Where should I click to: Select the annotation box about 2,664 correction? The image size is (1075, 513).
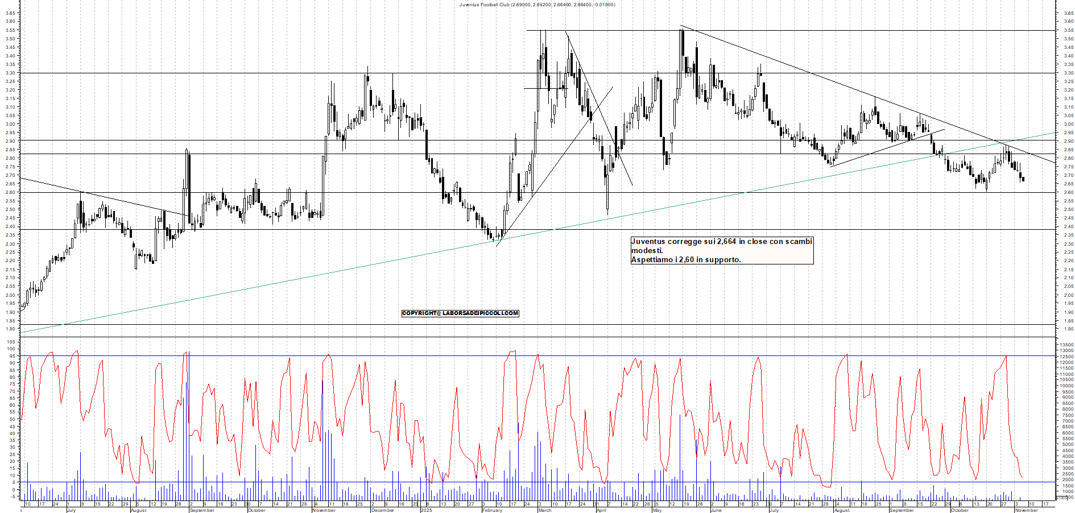721,251
